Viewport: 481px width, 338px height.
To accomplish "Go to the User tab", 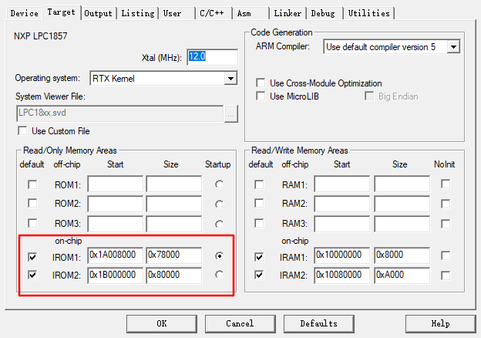I will pyautogui.click(x=177, y=13).
